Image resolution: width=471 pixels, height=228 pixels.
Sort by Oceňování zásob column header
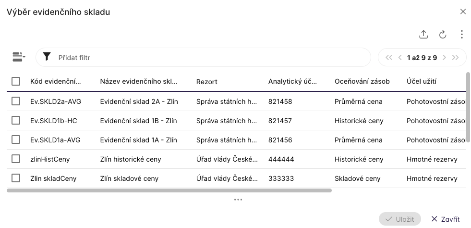click(x=362, y=81)
